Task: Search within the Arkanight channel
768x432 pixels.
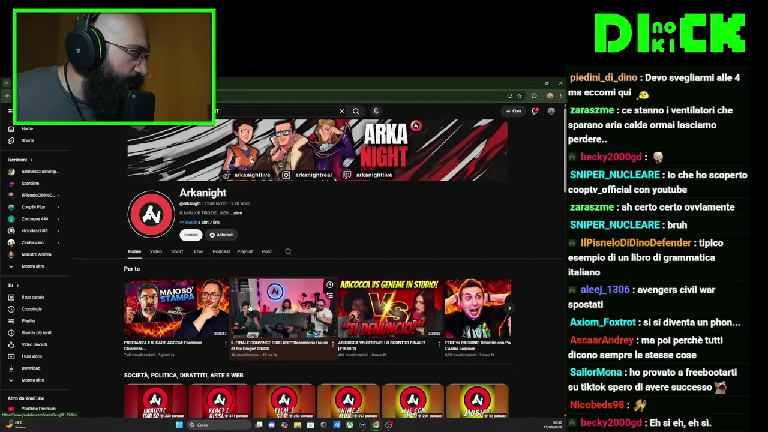Action: (288, 251)
